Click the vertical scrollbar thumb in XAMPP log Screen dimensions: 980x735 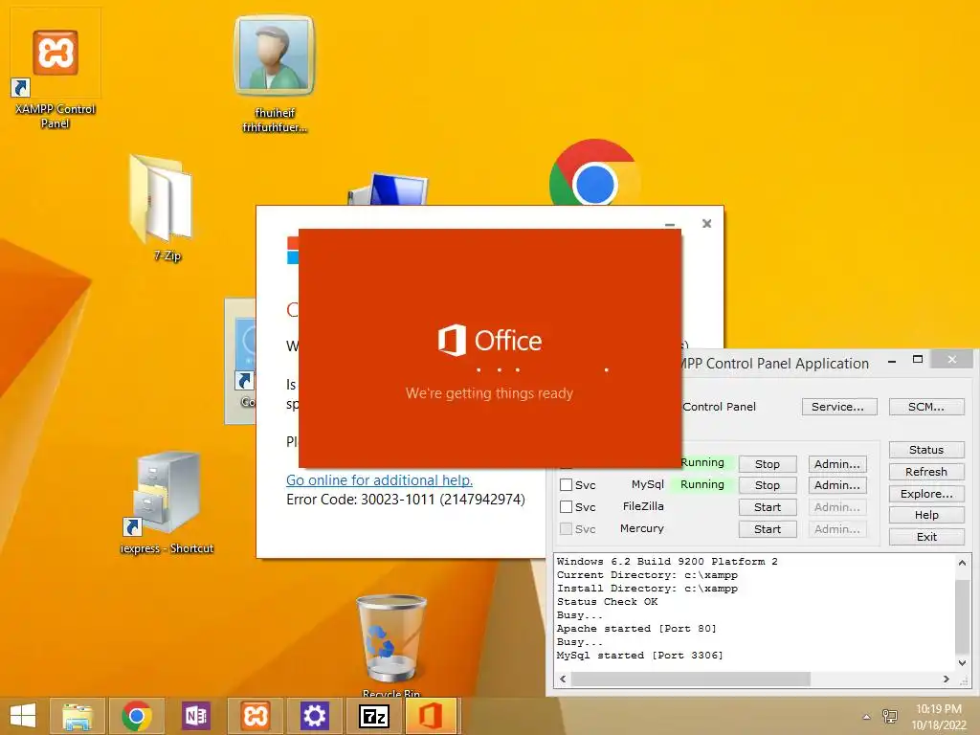[x=962, y=615]
